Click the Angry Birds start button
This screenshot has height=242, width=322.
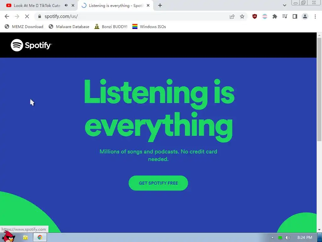tap(8, 237)
